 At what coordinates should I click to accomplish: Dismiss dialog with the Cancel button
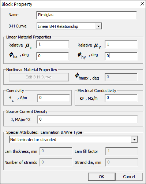tap(129, 177)
